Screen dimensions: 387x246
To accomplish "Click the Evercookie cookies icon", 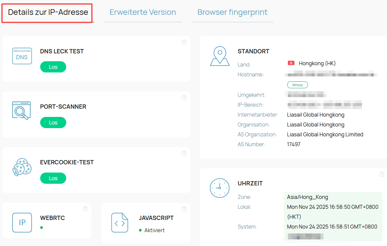I will coord(22,167).
